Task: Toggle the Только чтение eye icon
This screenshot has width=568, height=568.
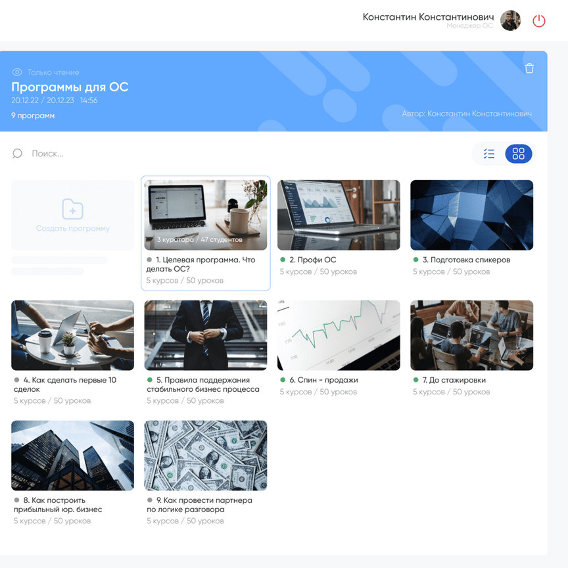Action: [17, 72]
